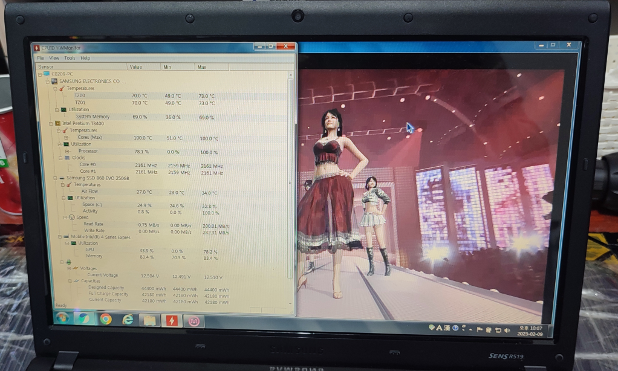Click the volume icon in the system tray
The image size is (618, 371).
coord(507,331)
